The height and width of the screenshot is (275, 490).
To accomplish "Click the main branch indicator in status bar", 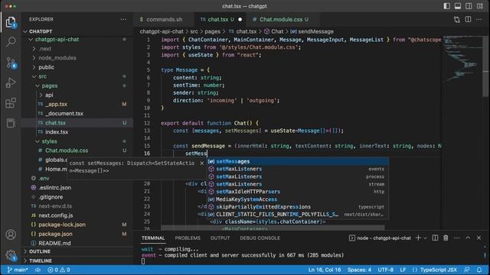I will pyautogui.click(x=18, y=270).
